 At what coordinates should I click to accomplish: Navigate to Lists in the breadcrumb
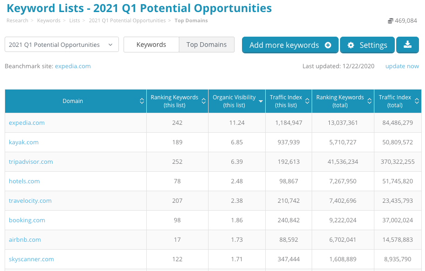pyautogui.click(x=73, y=20)
